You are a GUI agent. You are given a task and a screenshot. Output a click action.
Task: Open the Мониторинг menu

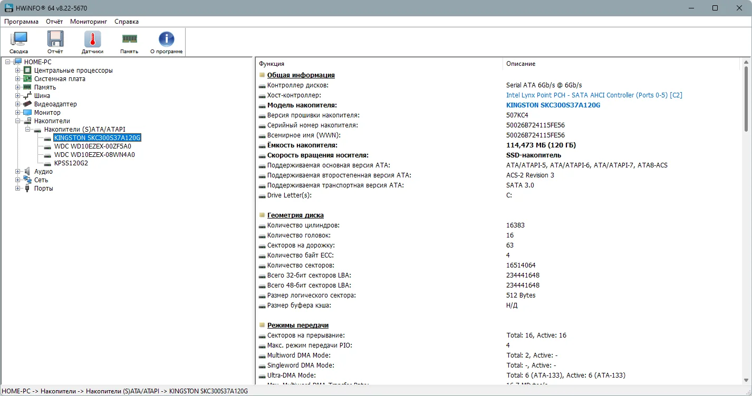(x=89, y=22)
